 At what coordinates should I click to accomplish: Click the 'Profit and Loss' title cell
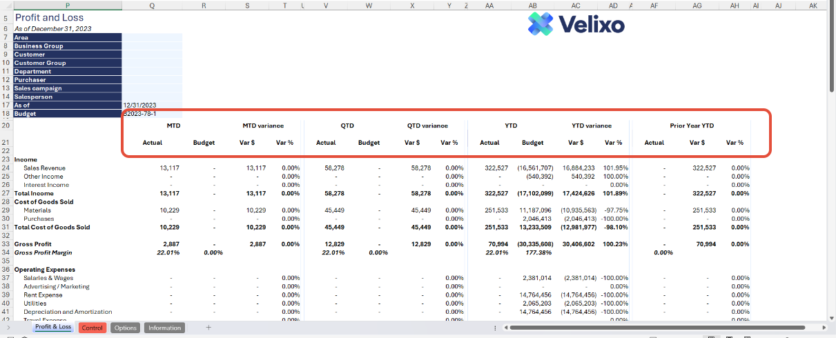(x=49, y=17)
